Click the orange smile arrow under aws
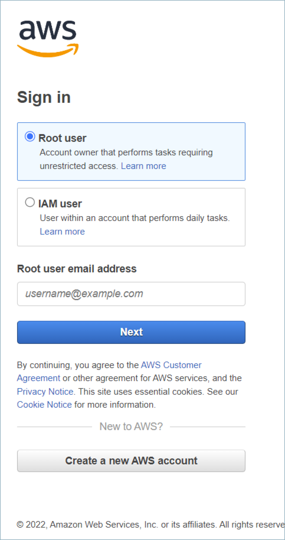Screen dimensions: 285x540 48,51
